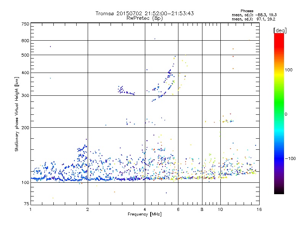Click the y-axis label '600'
Screen dimensions: 305x228
click(x=26, y=41)
